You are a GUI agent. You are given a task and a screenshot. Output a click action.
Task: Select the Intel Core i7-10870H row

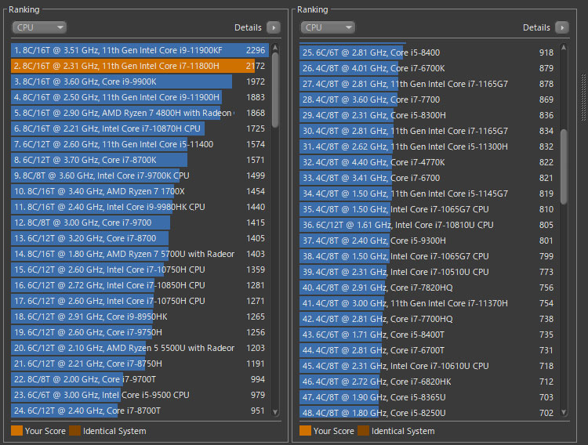(140, 128)
